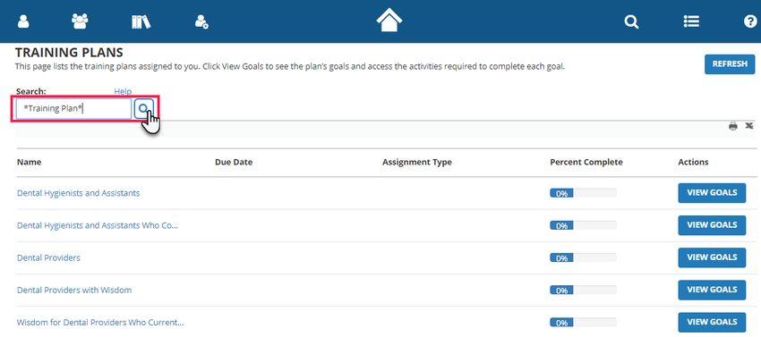Go to home via house icon

coord(389,21)
